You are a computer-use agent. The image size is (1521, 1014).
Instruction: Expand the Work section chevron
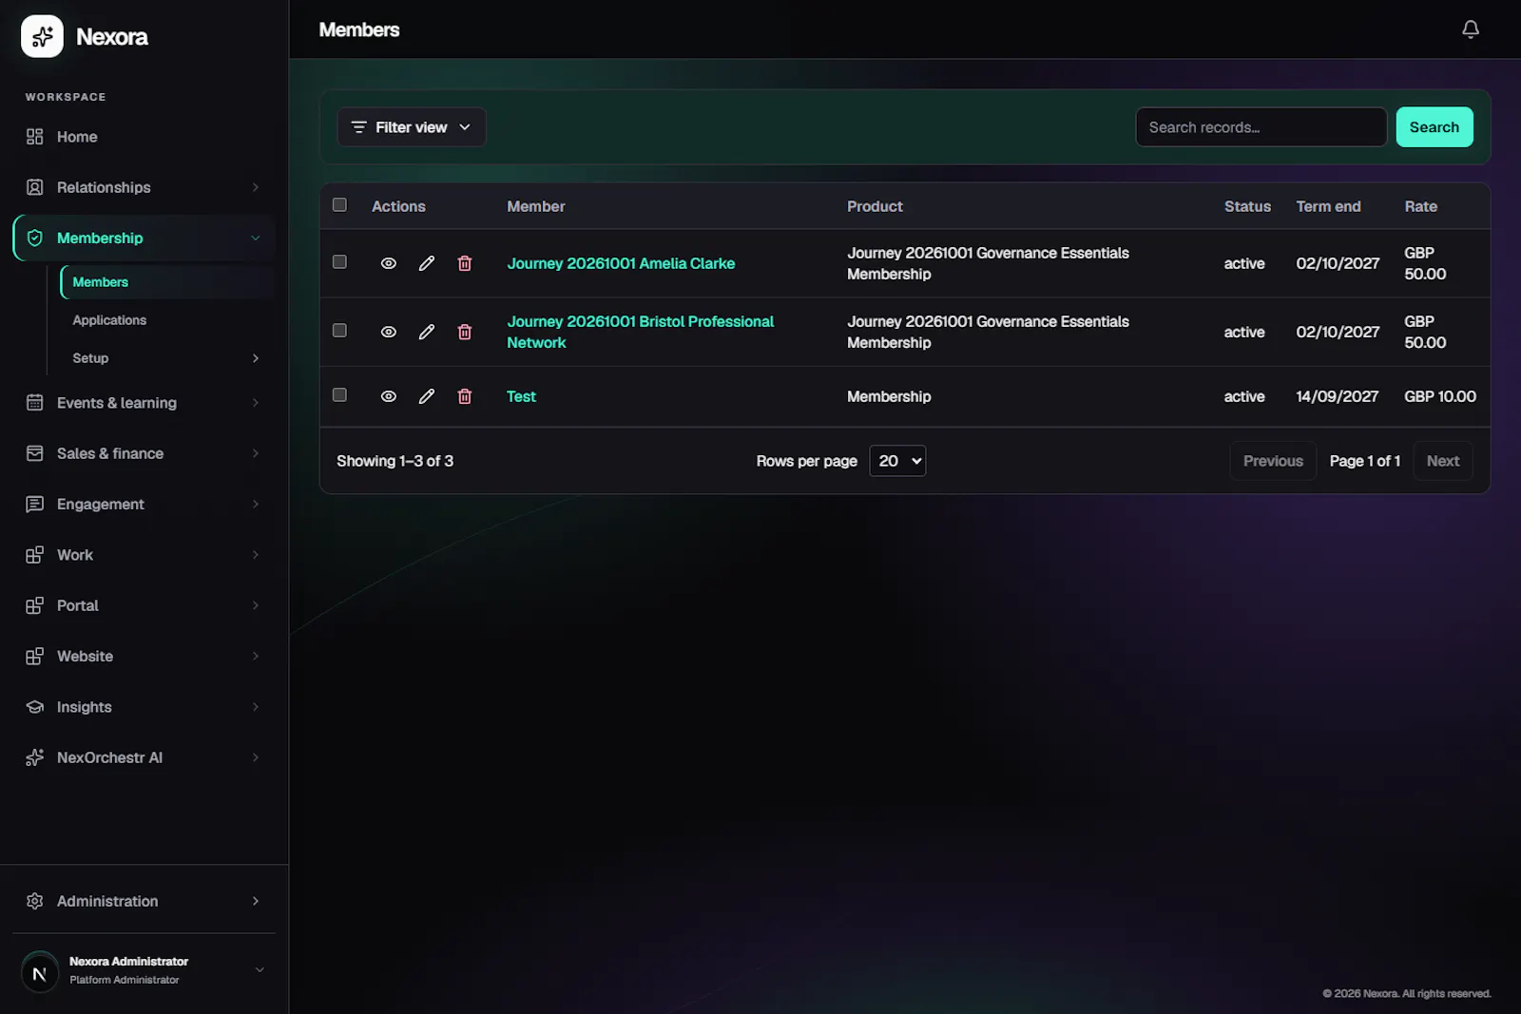(255, 555)
